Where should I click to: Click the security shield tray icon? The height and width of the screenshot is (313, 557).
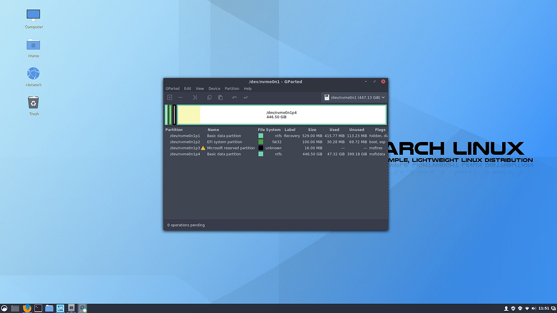513,308
